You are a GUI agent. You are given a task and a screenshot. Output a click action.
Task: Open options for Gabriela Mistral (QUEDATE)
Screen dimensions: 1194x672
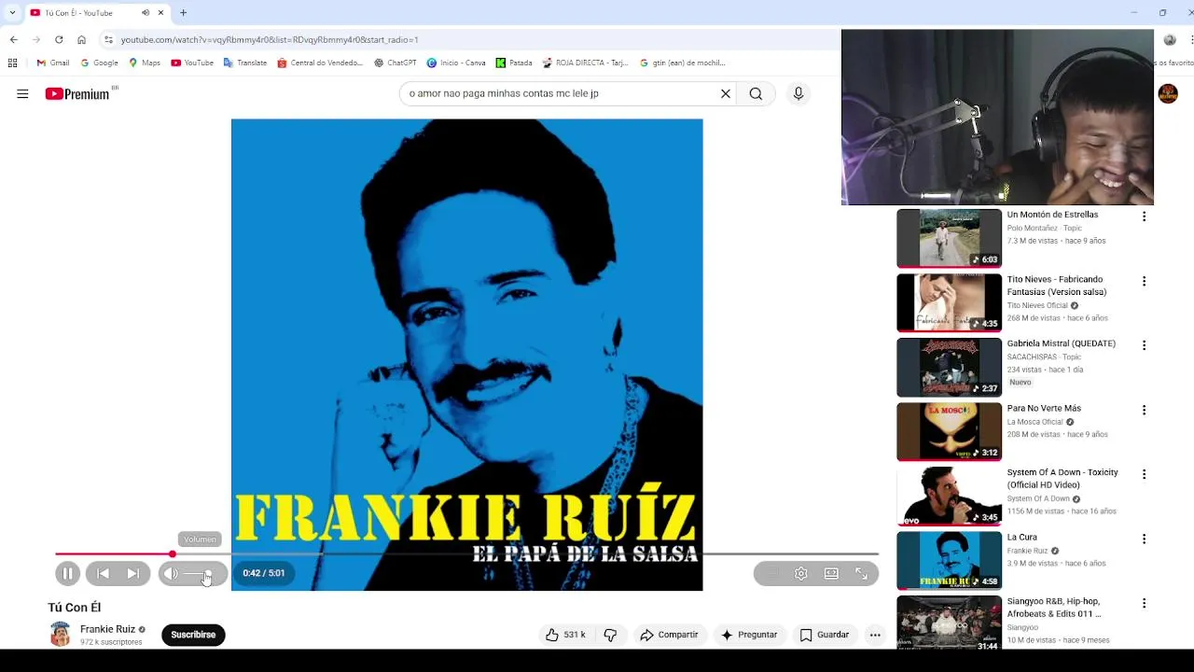click(x=1144, y=345)
